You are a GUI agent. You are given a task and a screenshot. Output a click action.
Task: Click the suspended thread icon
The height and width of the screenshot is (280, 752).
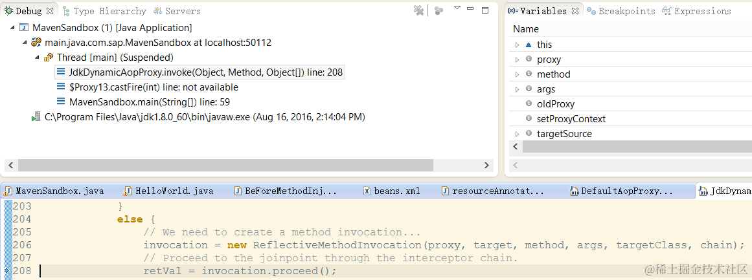pyautogui.click(x=49, y=58)
